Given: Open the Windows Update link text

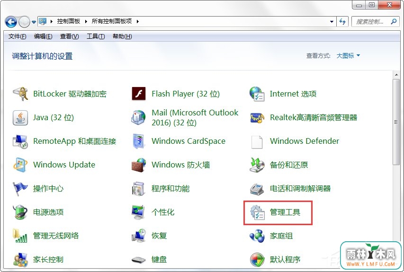Looking at the screenshot, I should click(64, 165).
